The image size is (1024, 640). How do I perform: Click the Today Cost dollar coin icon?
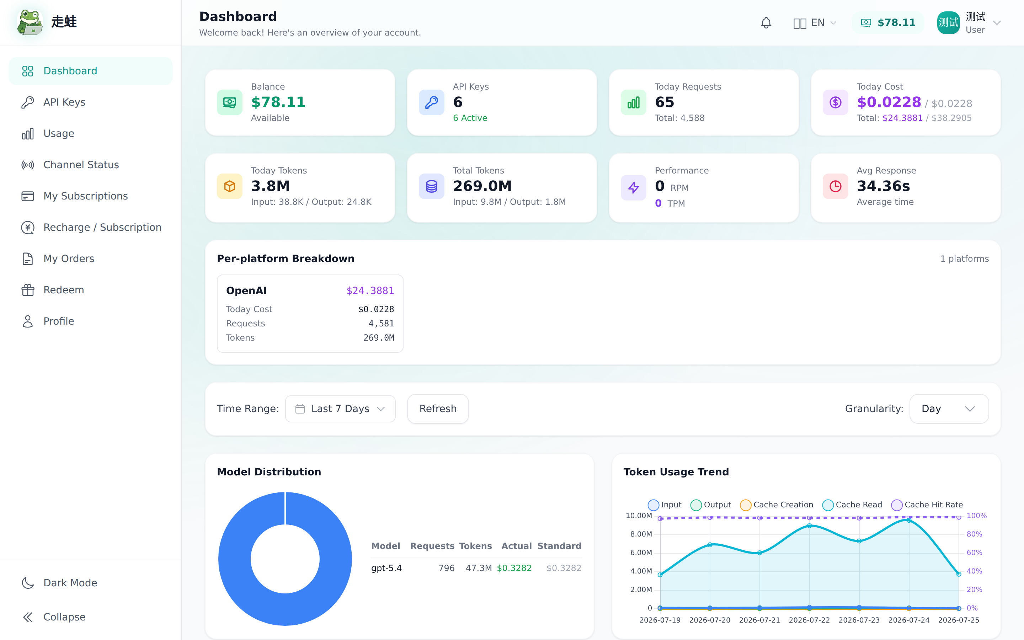coord(835,102)
